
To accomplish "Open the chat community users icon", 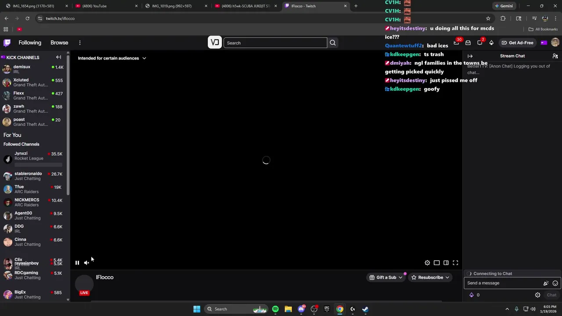I will [x=555, y=56].
